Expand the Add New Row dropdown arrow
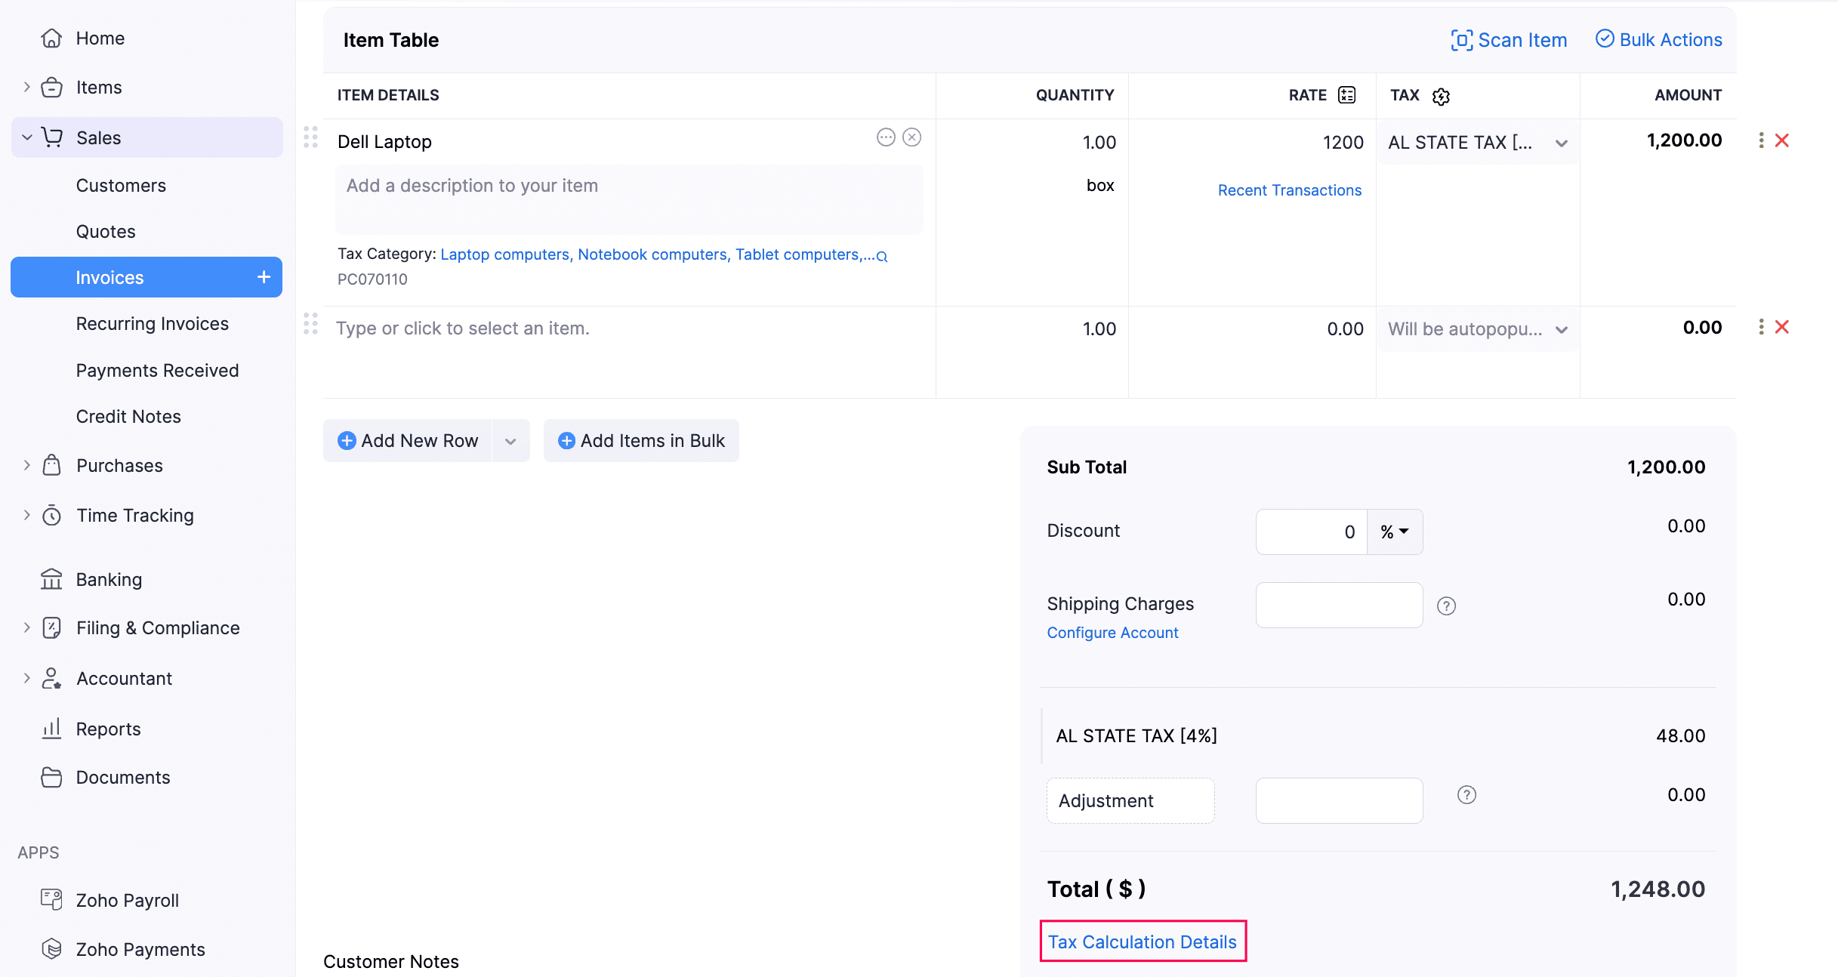Viewport: 1838px width, 977px height. [x=510, y=441]
